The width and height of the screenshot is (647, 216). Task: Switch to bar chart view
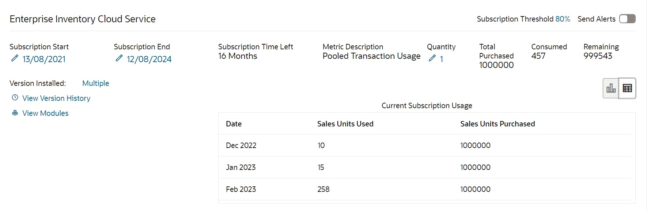[611, 88]
